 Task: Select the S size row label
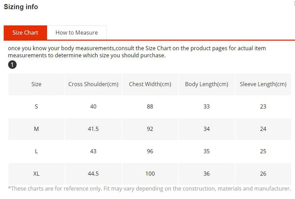pyautogui.click(x=36, y=107)
